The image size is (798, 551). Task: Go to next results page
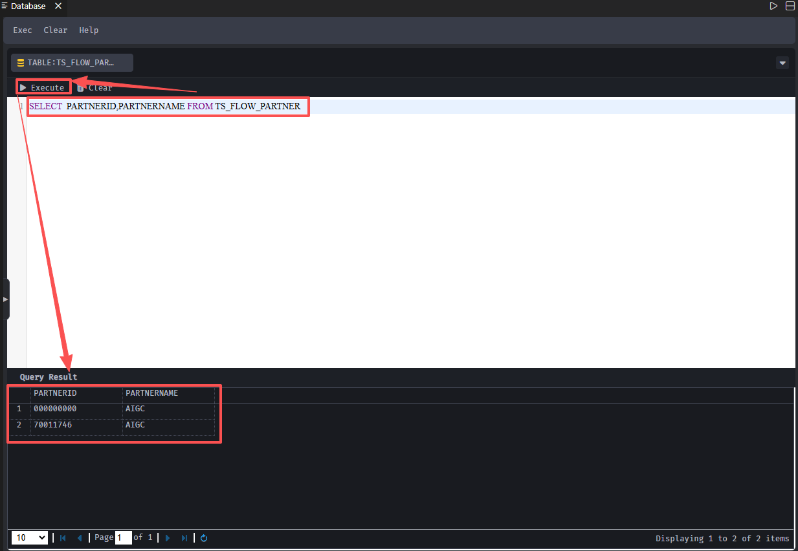click(x=168, y=538)
